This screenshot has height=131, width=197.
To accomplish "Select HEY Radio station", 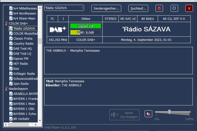I will coord(21,63).
